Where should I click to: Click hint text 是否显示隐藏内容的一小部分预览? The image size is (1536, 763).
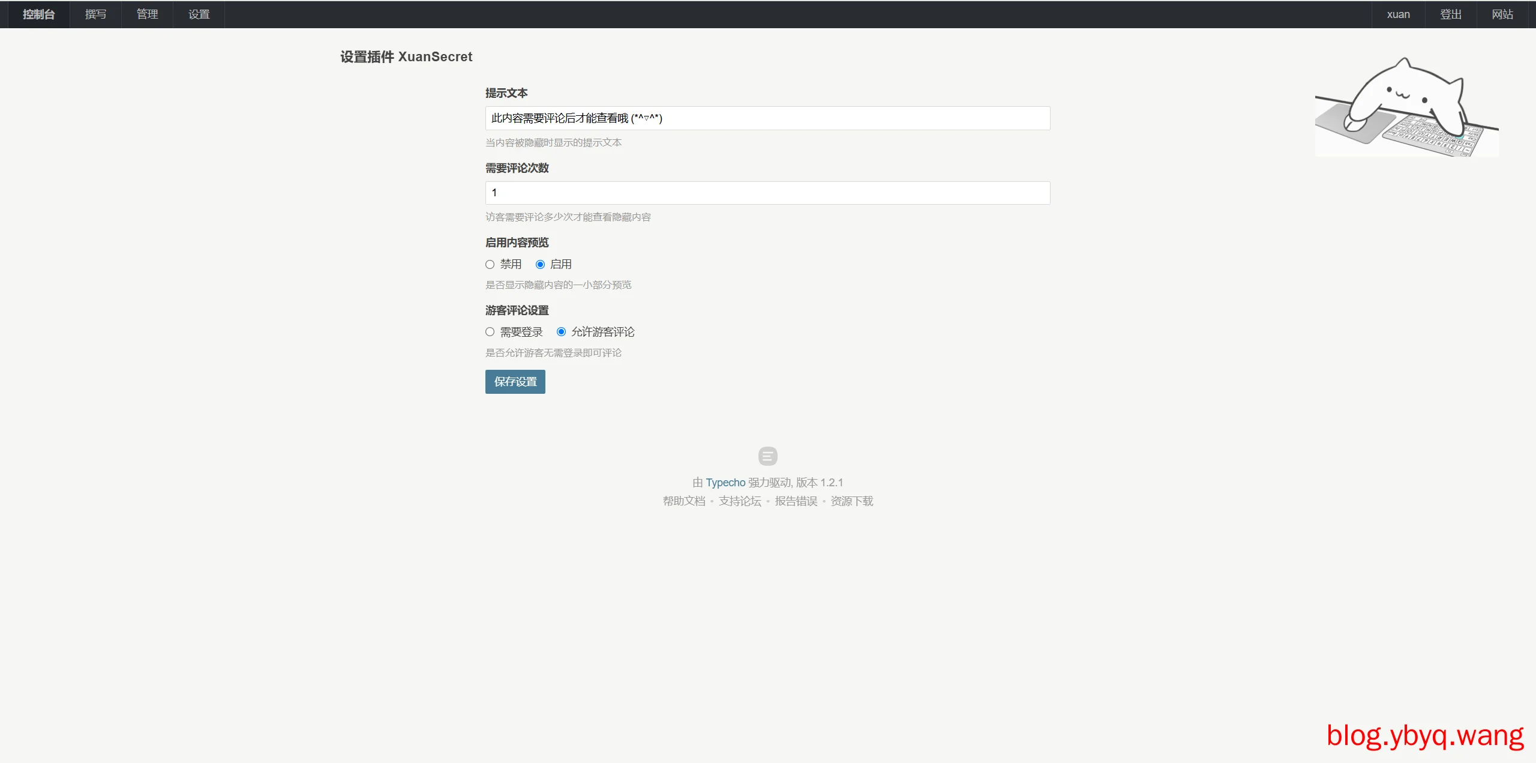click(558, 285)
